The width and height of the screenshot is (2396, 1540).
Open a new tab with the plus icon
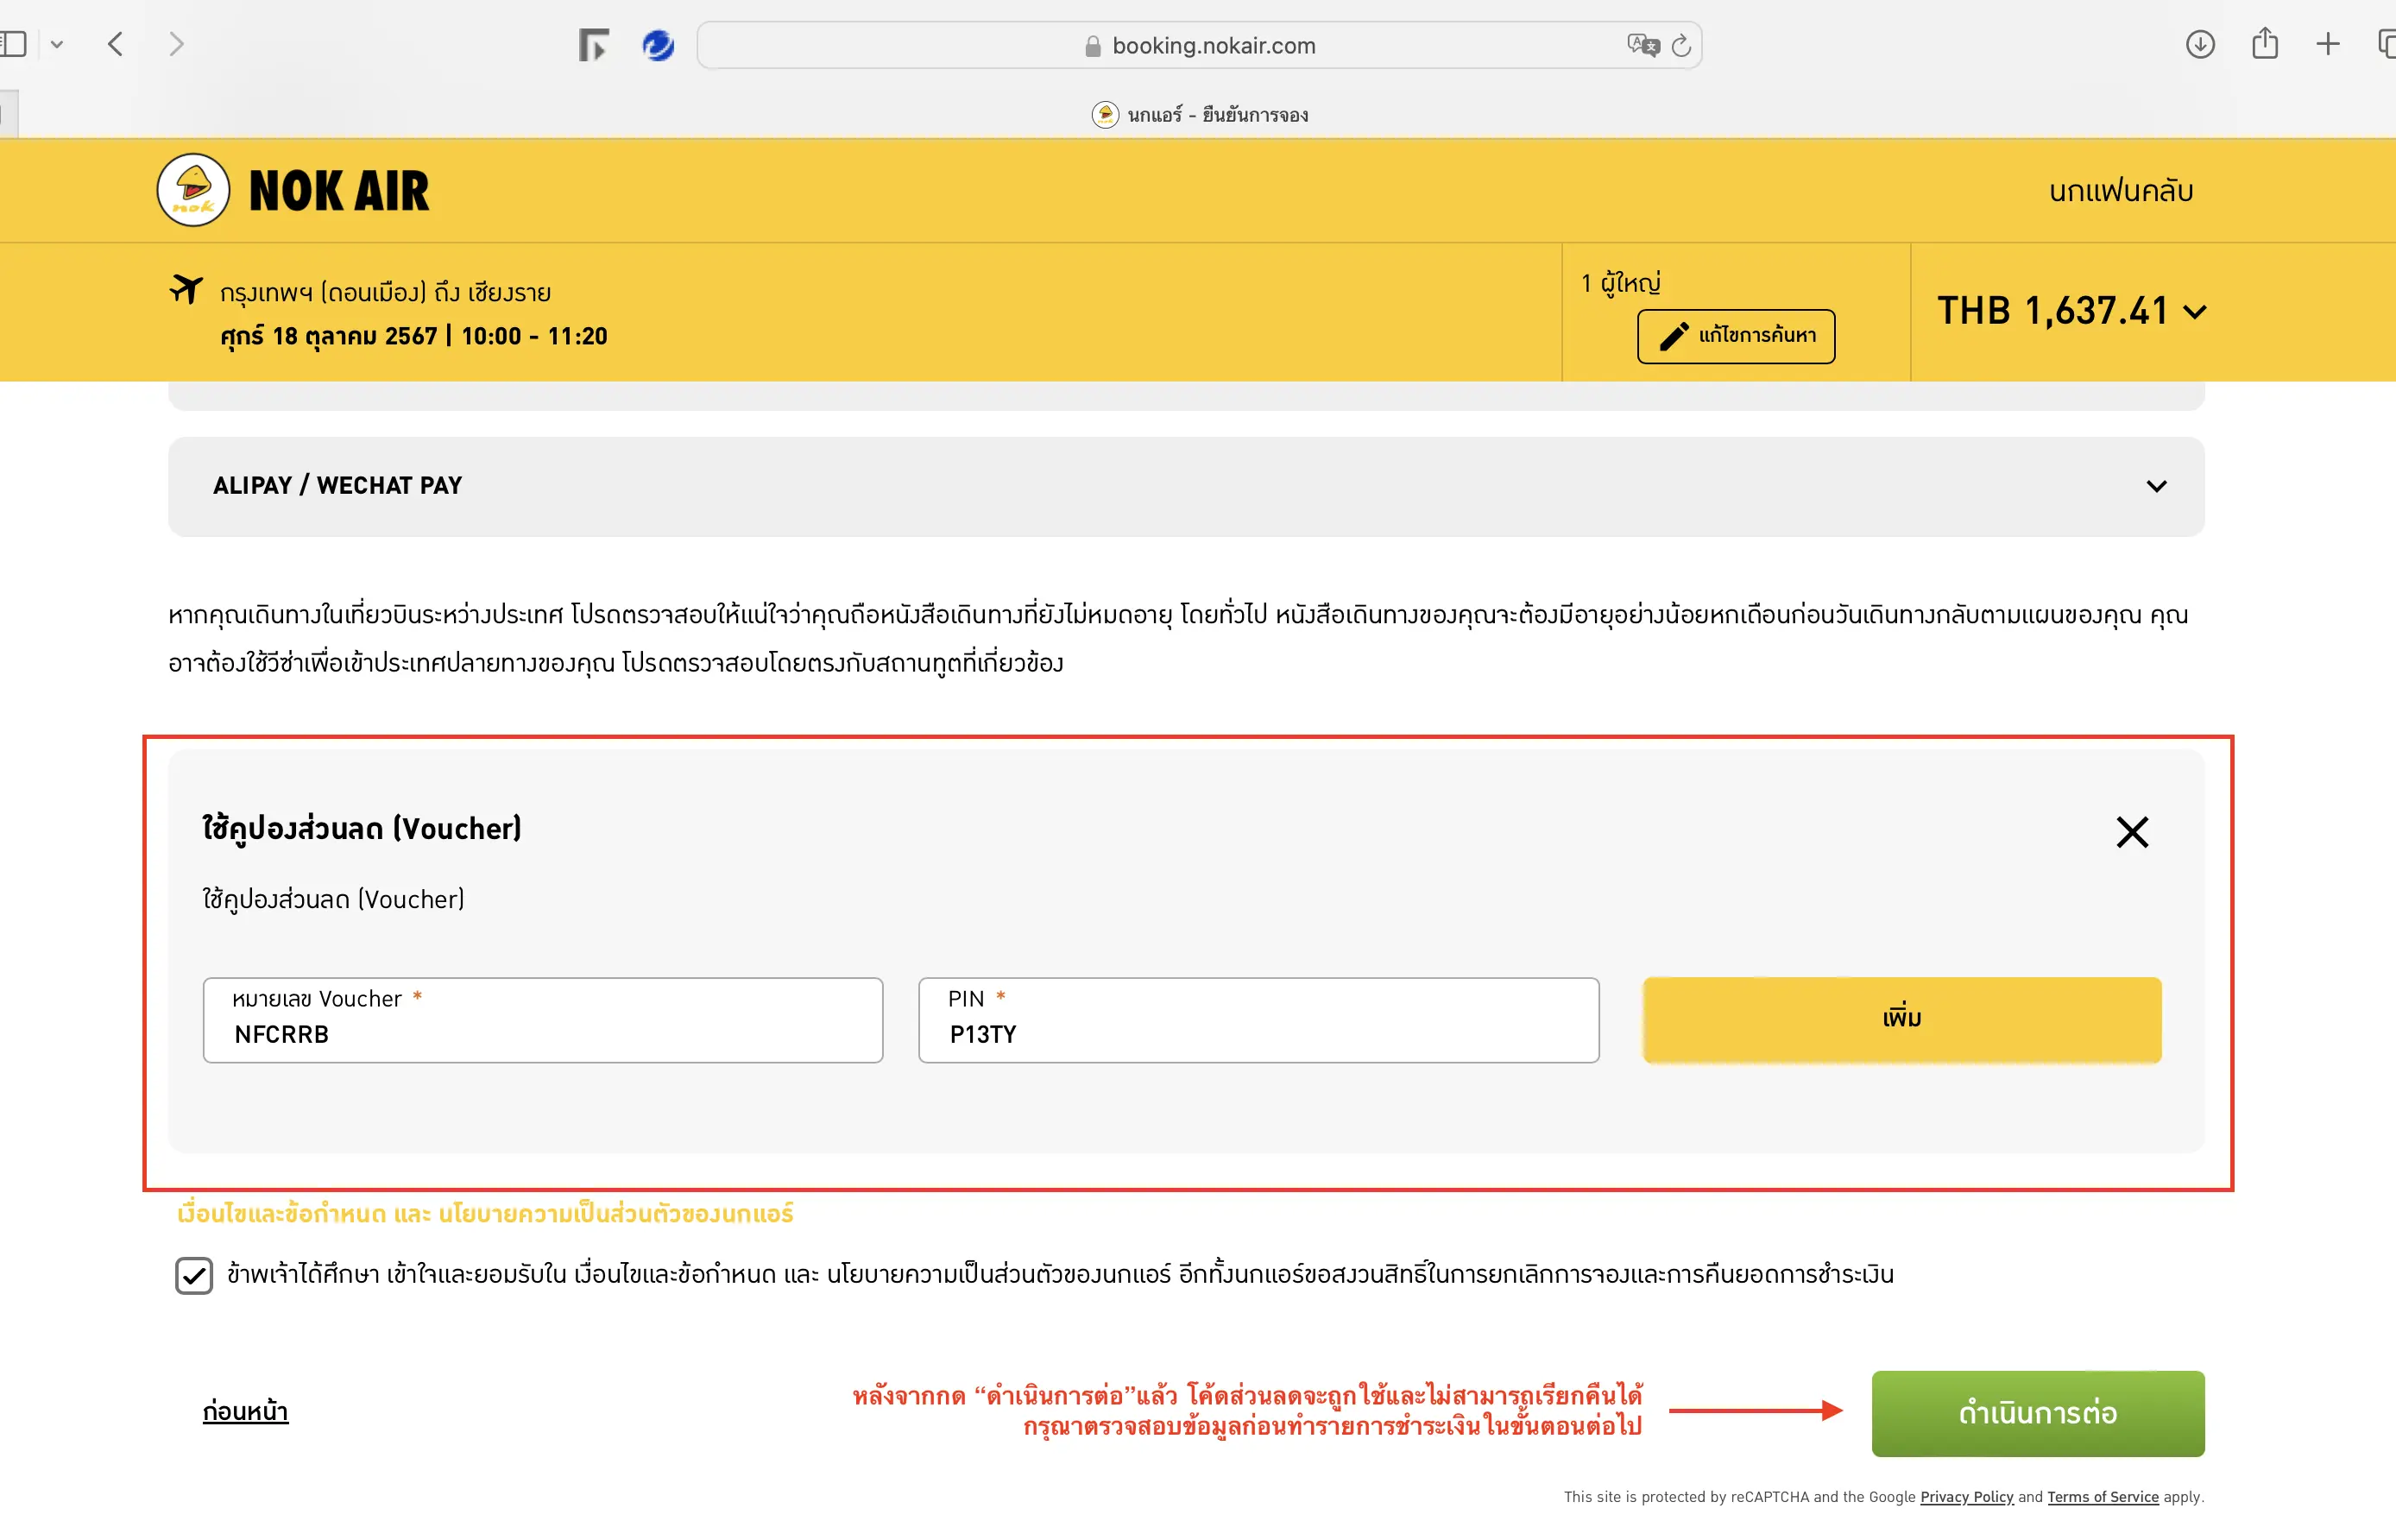2328,44
